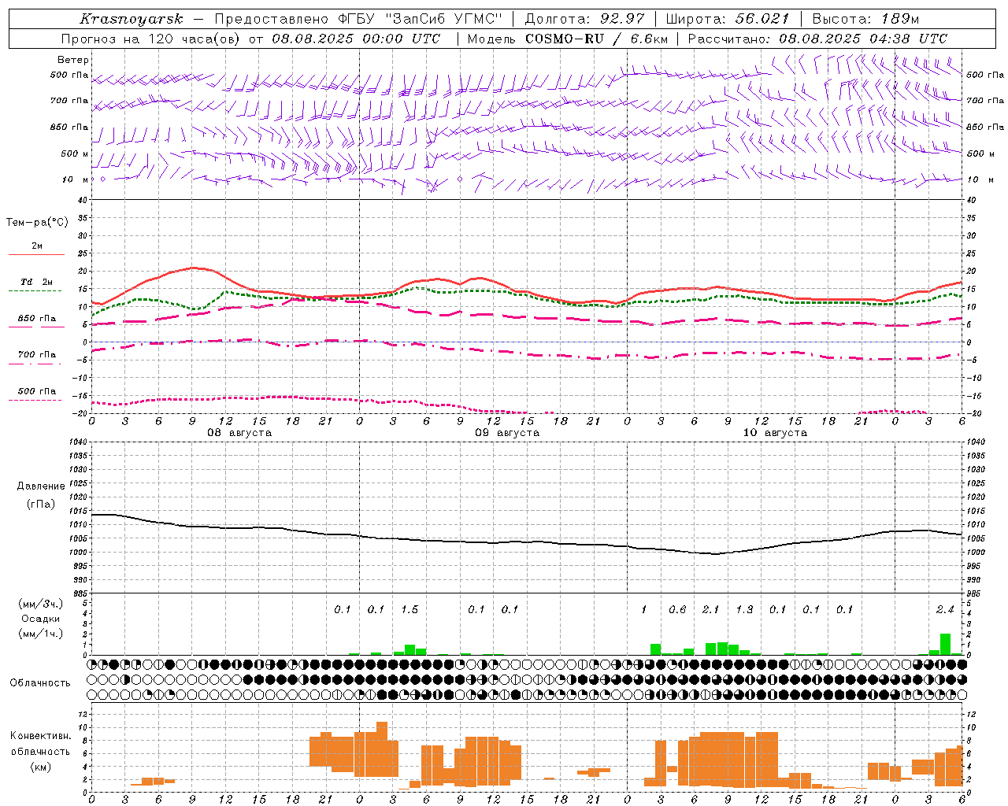Click the 'Td 2м' dew point legend entry
This screenshot has width=1008, height=806.
[x=37, y=282]
